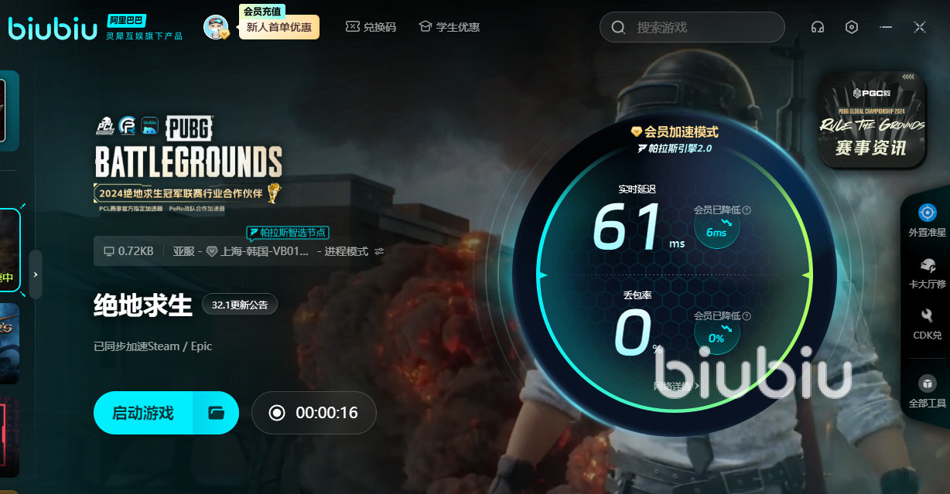Click the 启动游戏 launch button
This screenshot has width=950, height=494.
click(x=143, y=413)
